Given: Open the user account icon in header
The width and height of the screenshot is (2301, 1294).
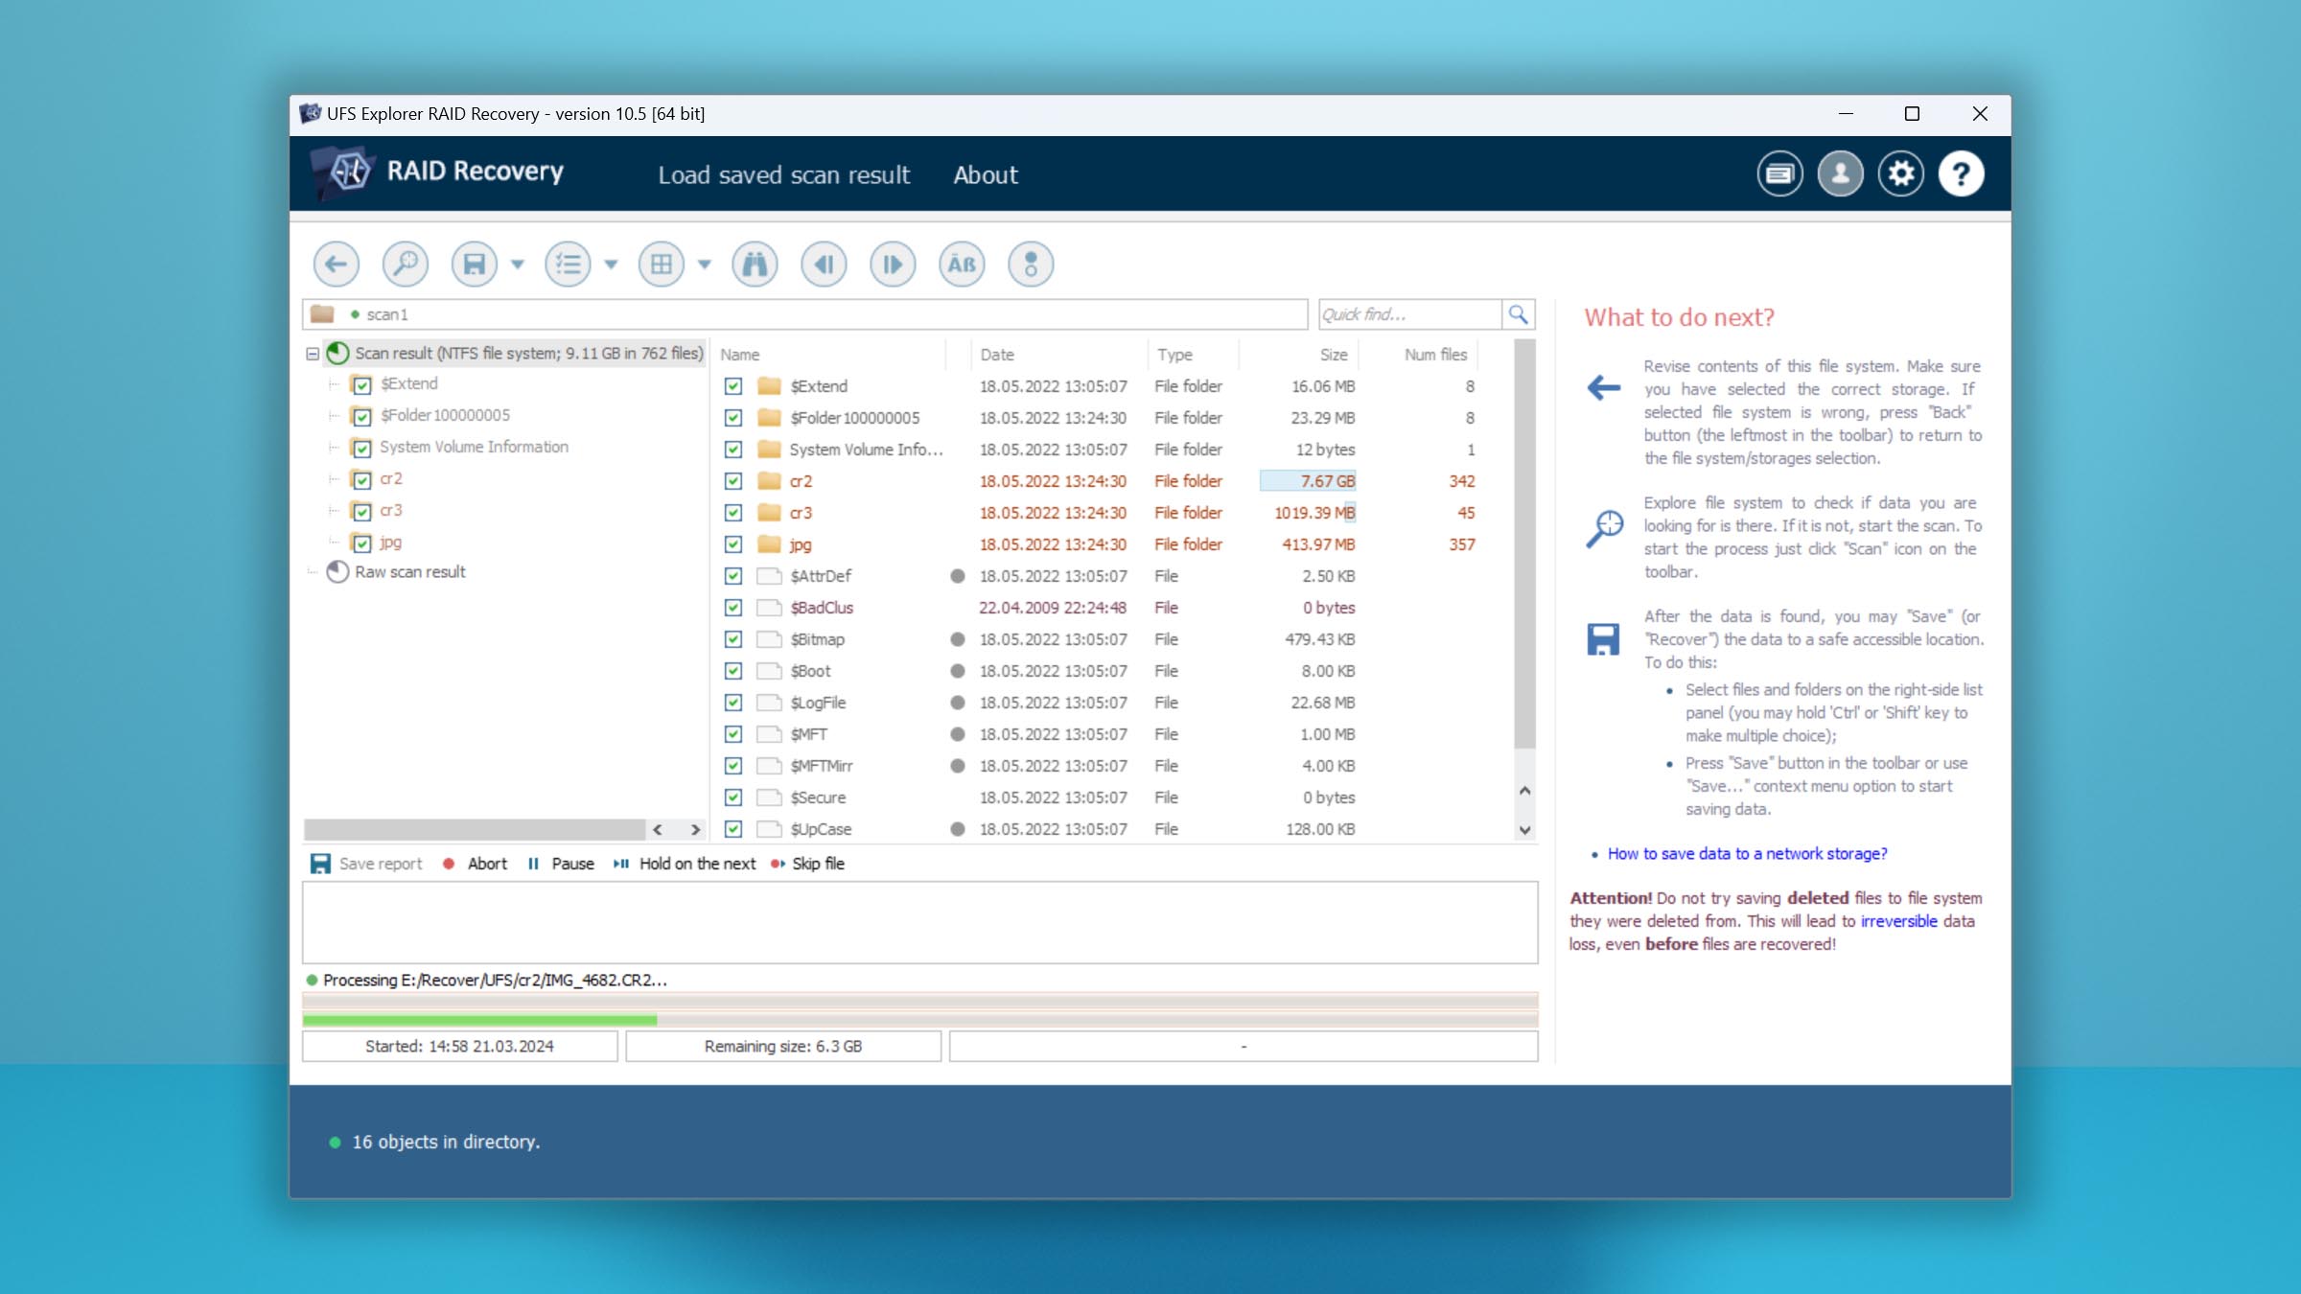Looking at the screenshot, I should click(1840, 173).
